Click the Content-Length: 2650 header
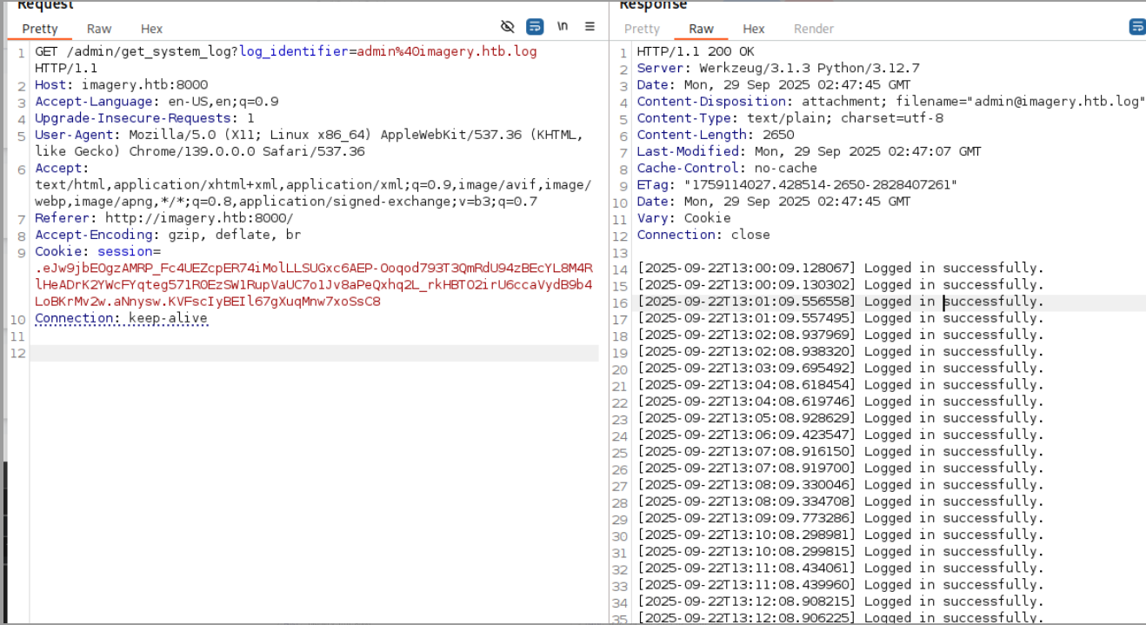Image resolution: width=1146 pixels, height=625 pixels. [x=716, y=135]
